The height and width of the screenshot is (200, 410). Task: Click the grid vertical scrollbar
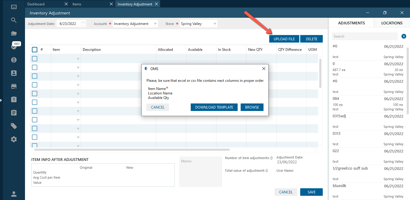320,74
